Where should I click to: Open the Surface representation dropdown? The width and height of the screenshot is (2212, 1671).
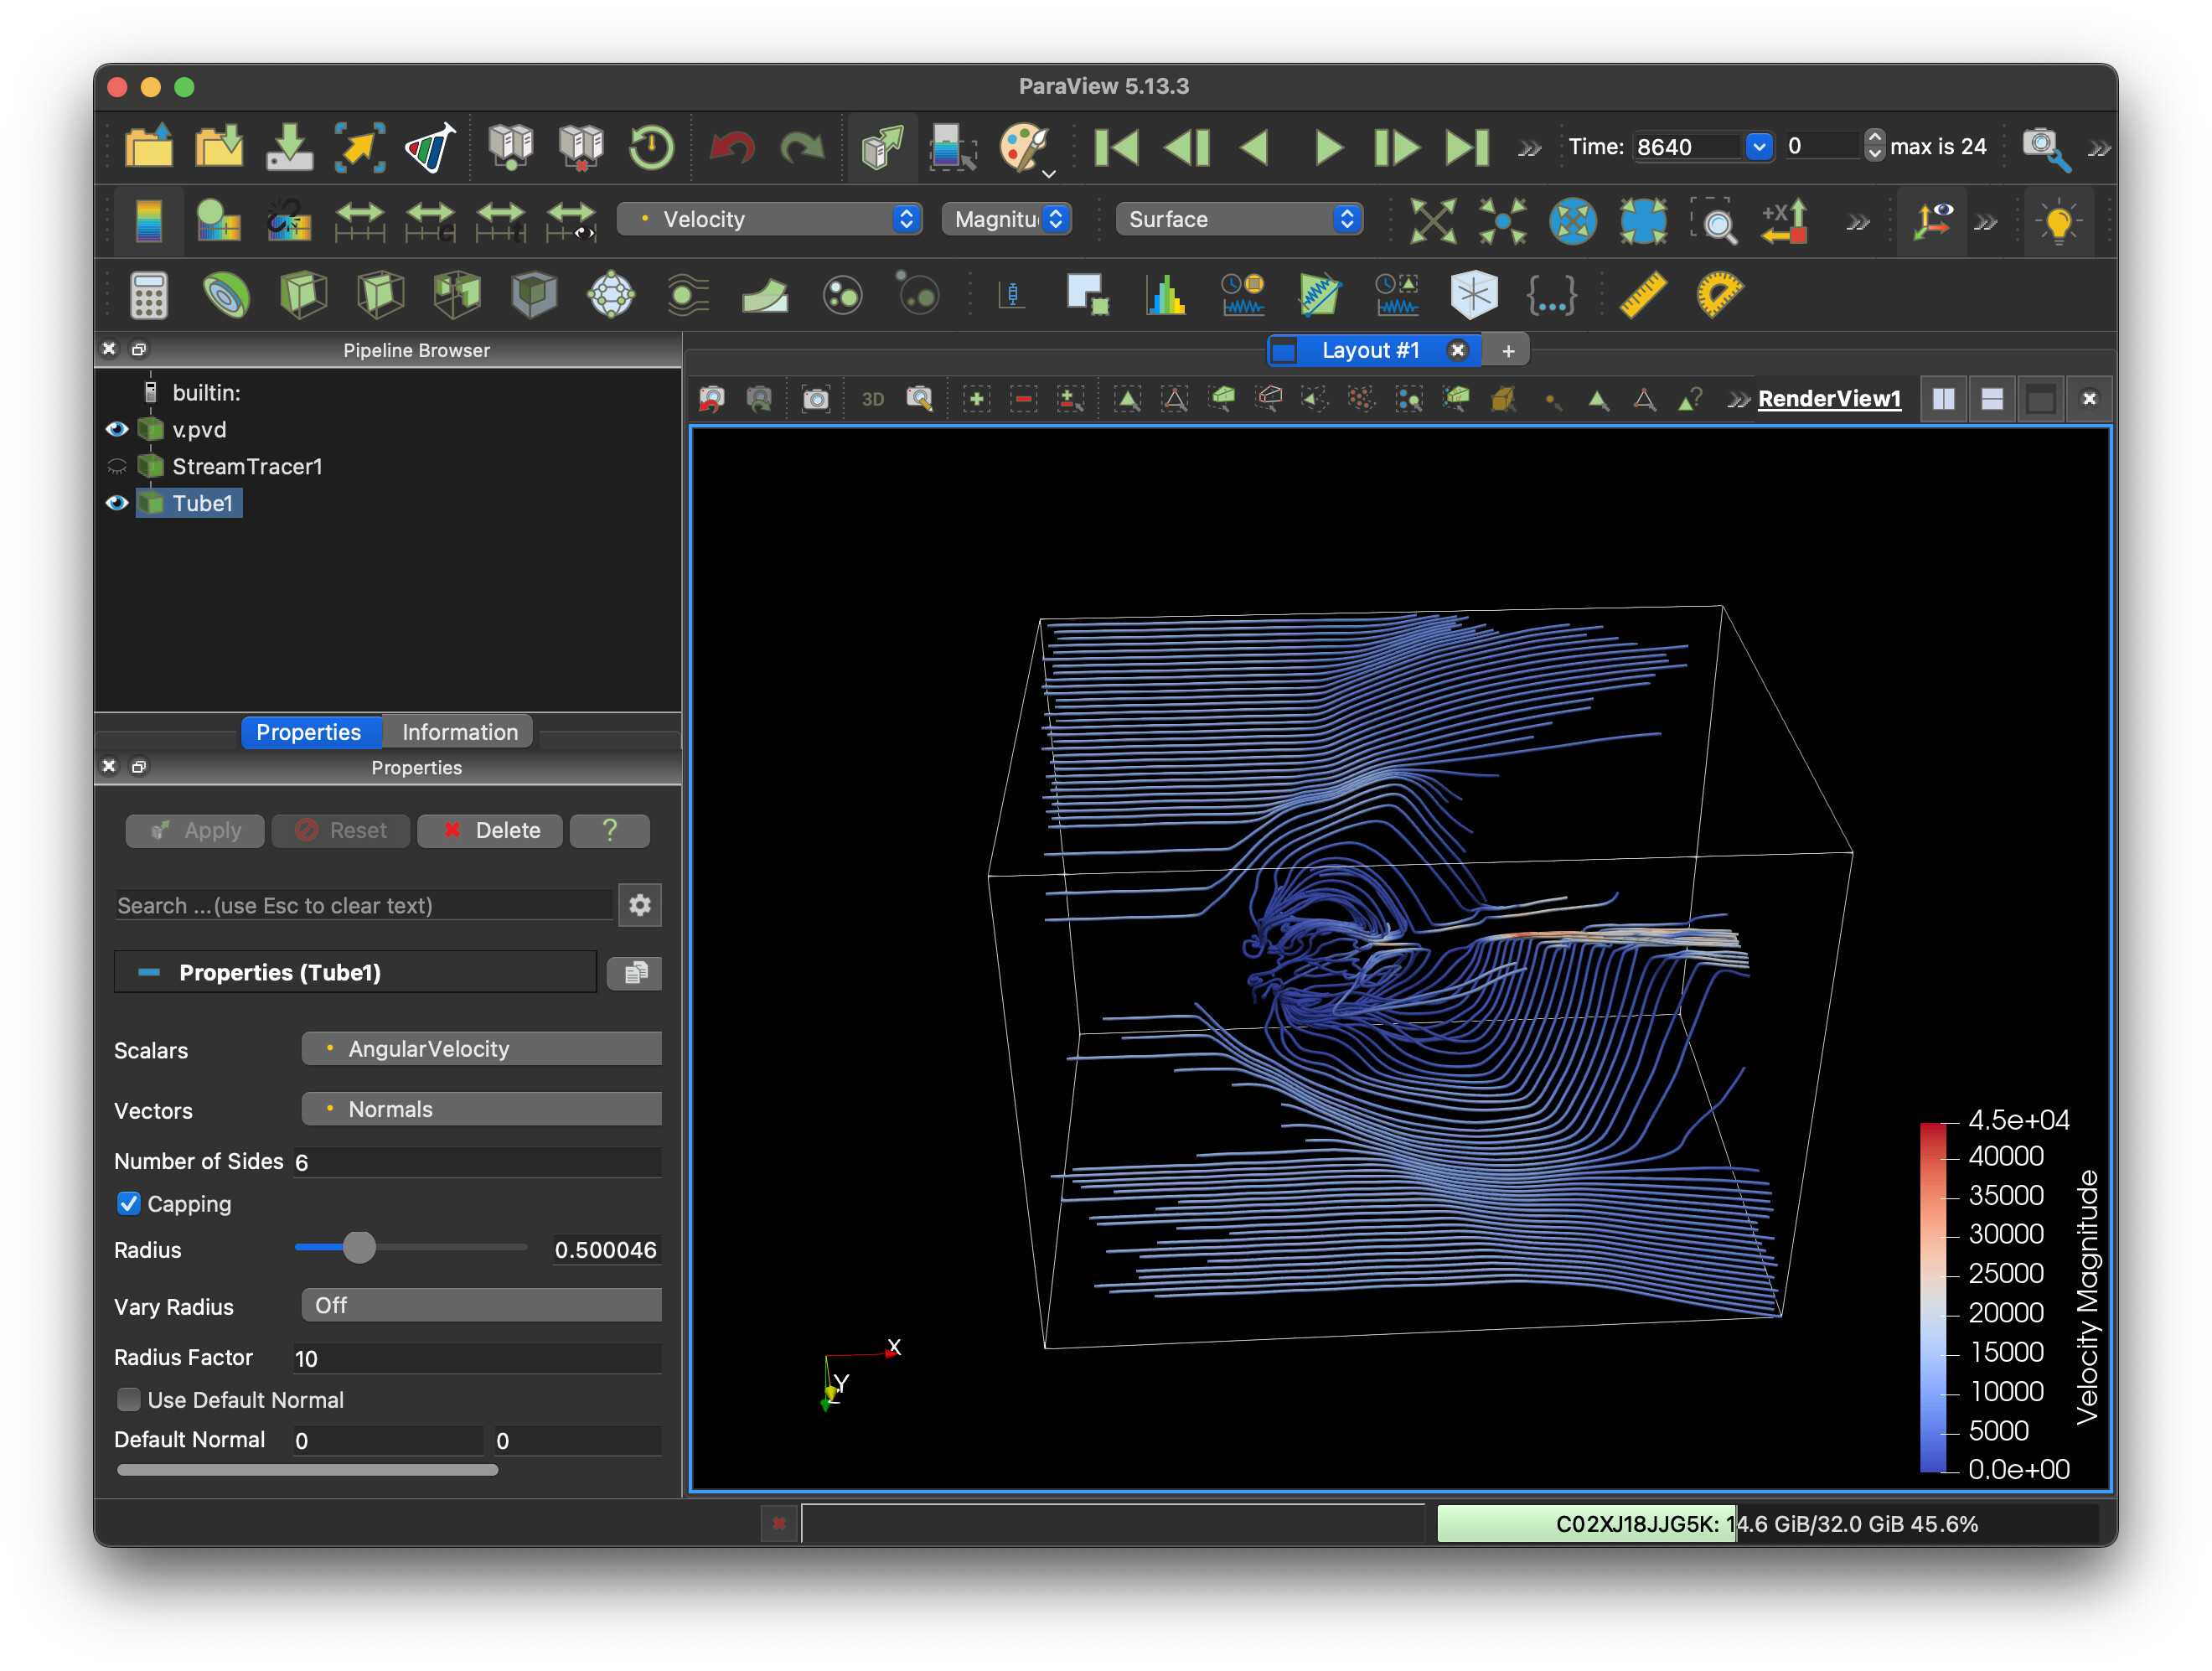[x=1239, y=219]
